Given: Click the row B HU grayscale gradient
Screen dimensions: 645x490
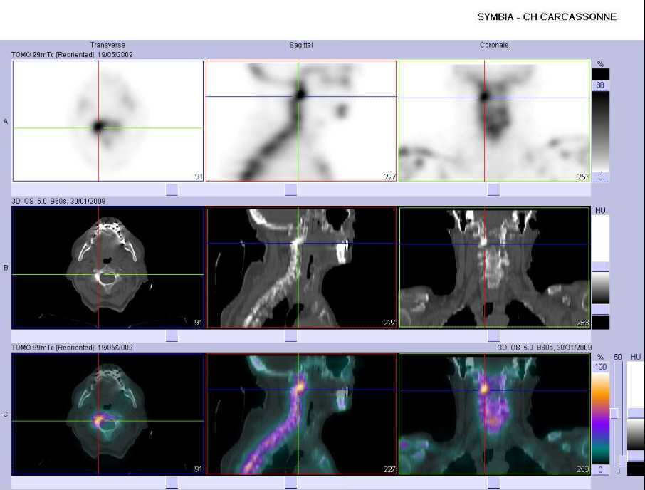Looking at the screenshot, I should pos(600,288).
